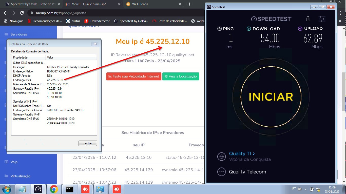Click Teste sua Velocidade Internet button

click(134, 76)
